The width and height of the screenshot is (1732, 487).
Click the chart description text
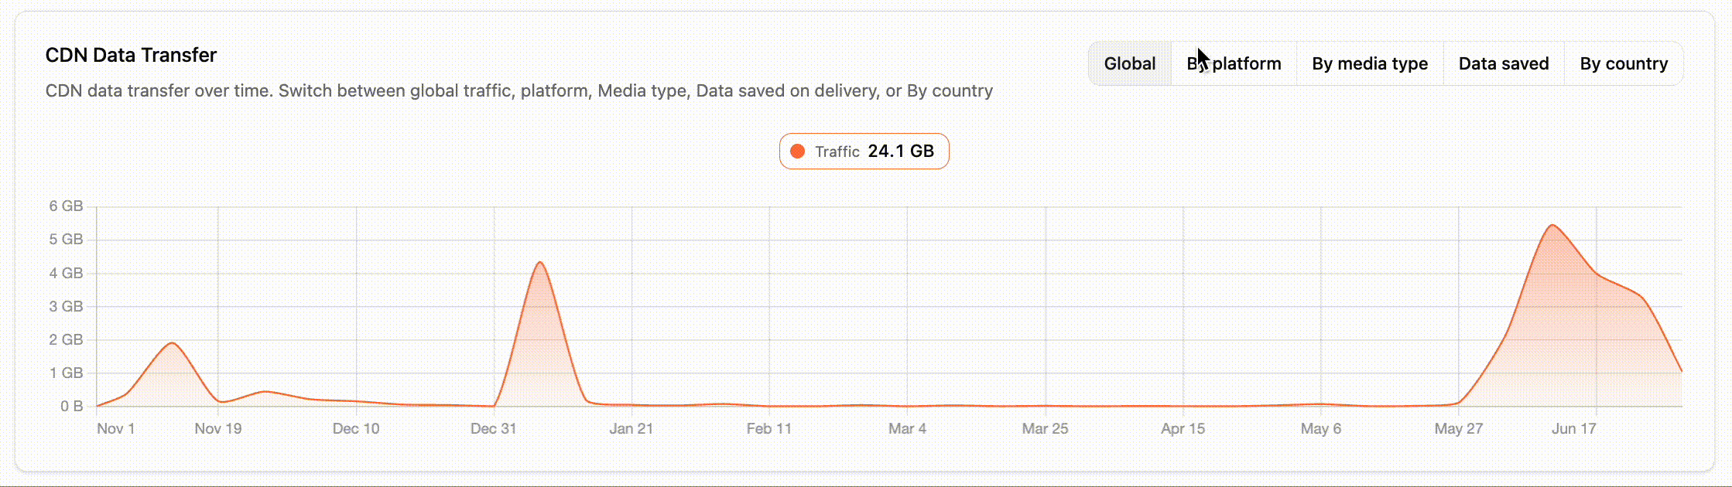tap(519, 90)
